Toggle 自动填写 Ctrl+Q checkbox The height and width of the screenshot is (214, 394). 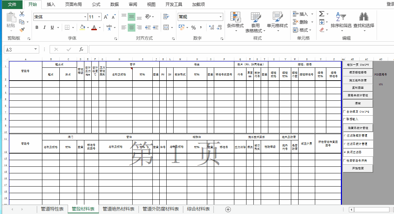tap(345, 112)
